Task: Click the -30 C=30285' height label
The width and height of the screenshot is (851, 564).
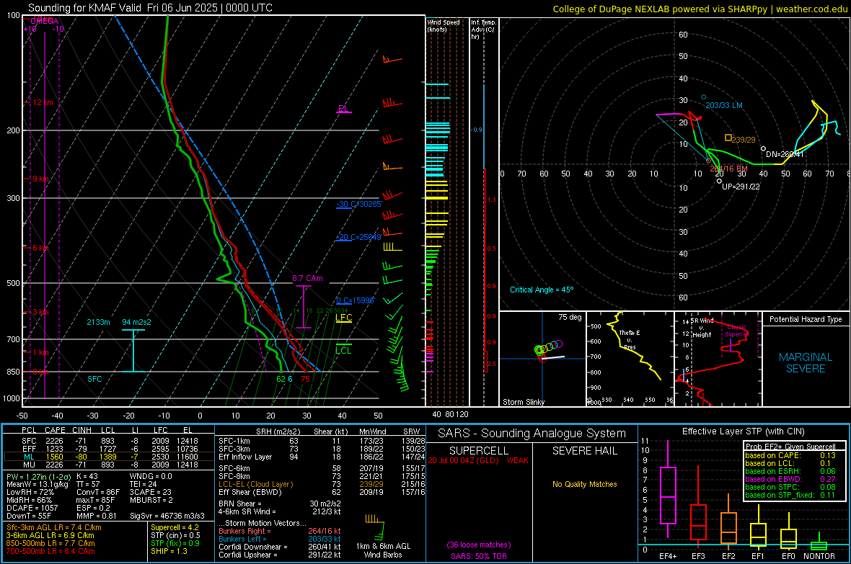Action: (359, 205)
